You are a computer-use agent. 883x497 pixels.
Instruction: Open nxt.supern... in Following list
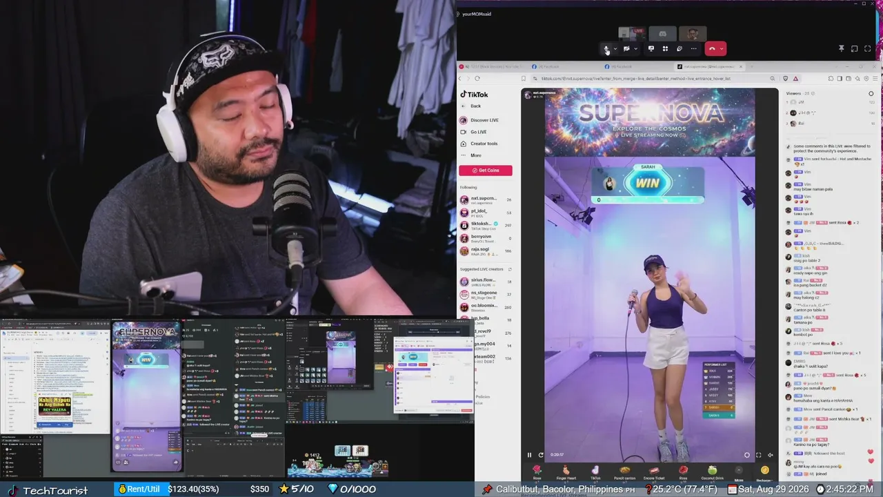click(486, 200)
